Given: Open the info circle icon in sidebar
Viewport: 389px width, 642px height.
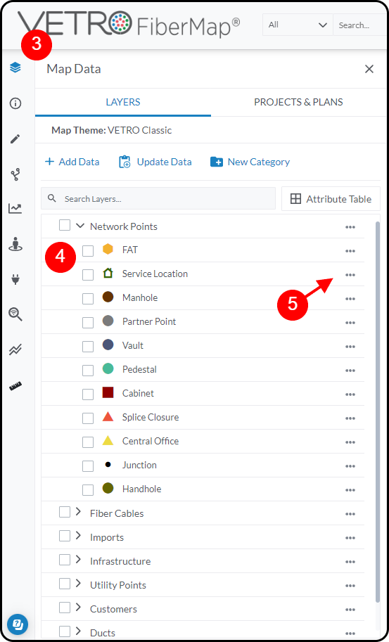Looking at the screenshot, I should click(15, 103).
